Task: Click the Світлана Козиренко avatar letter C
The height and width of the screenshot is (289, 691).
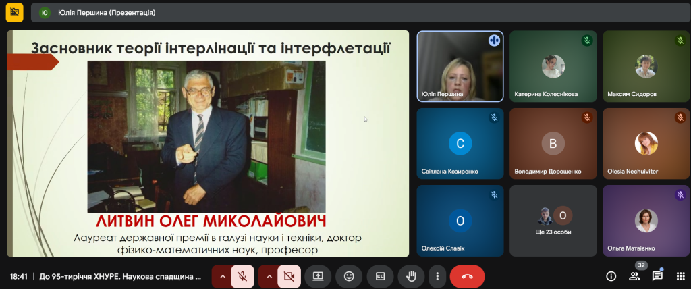Action: point(460,143)
